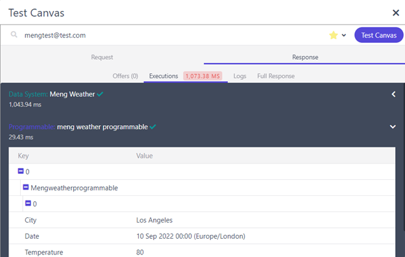This screenshot has height=257, width=405.
Task: Open the Full Response tab
Action: (x=276, y=76)
